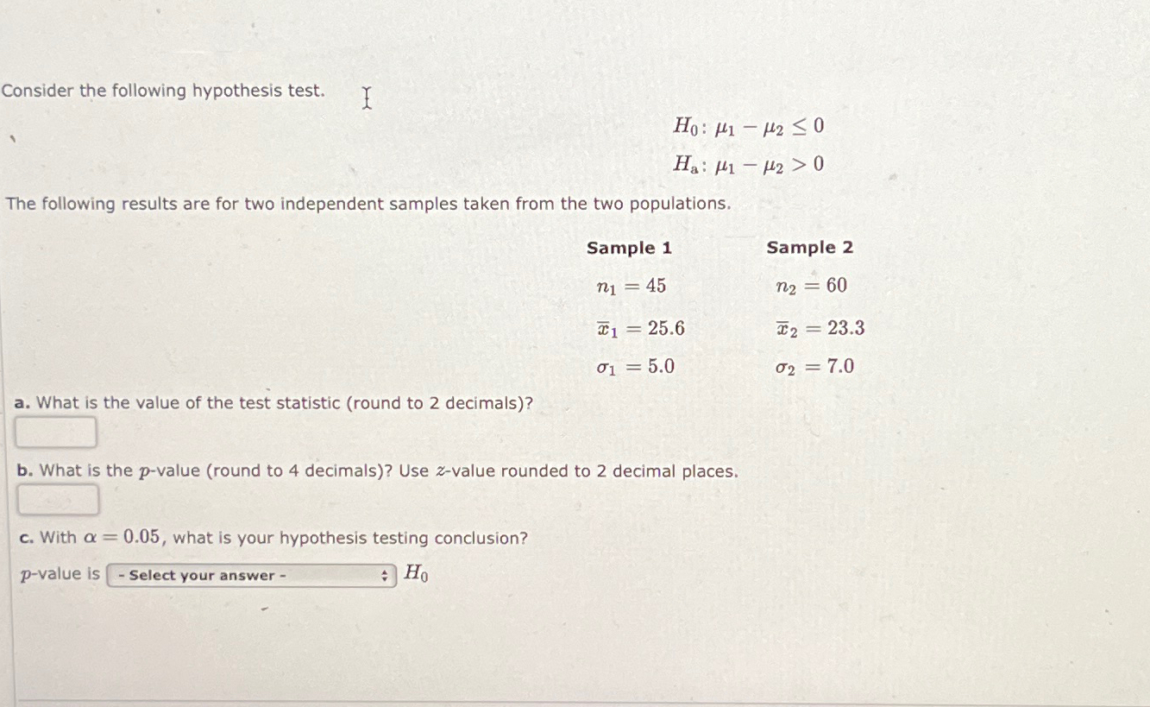Select the value n2 = 60
The height and width of the screenshot is (707, 1150).
[811, 287]
